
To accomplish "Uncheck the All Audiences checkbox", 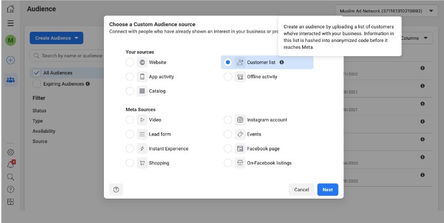I will click(x=36, y=73).
